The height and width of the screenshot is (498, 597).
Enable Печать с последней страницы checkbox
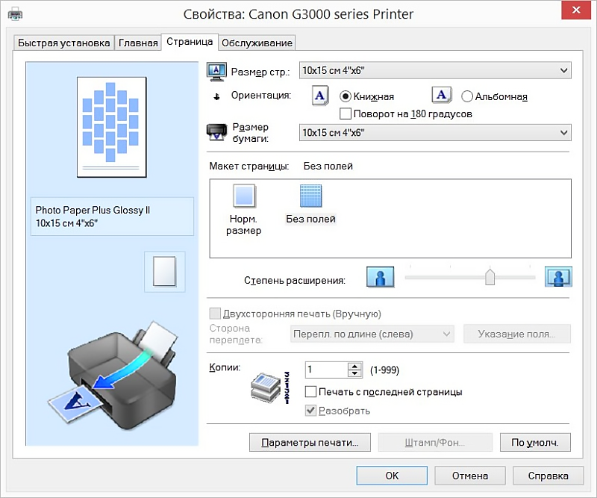310,392
